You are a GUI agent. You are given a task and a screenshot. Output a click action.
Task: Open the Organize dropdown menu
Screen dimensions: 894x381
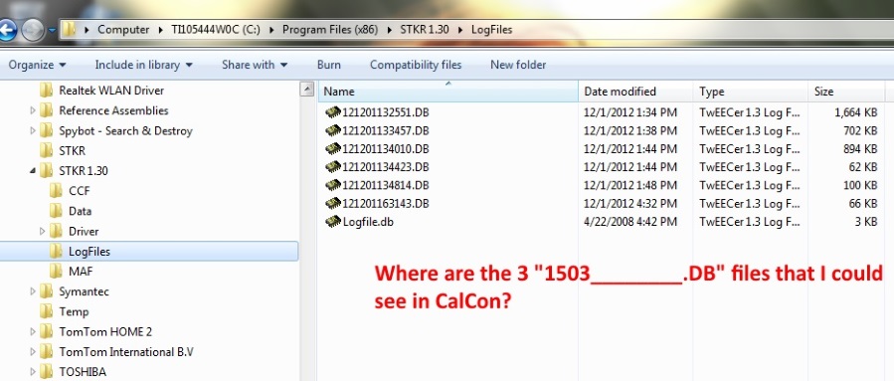37,65
